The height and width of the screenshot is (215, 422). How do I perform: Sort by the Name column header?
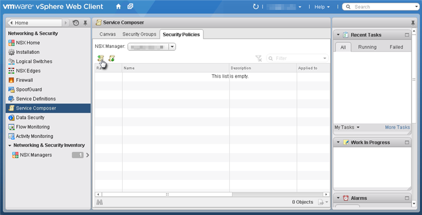click(x=176, y=68)
